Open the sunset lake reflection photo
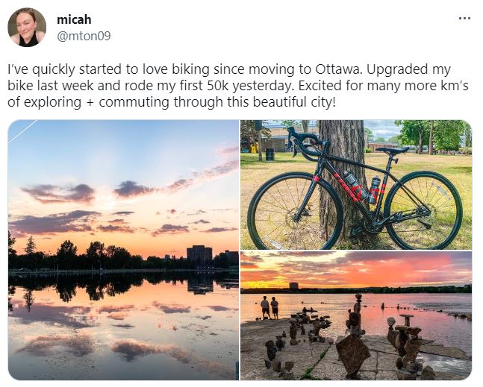 coord(123,250)
